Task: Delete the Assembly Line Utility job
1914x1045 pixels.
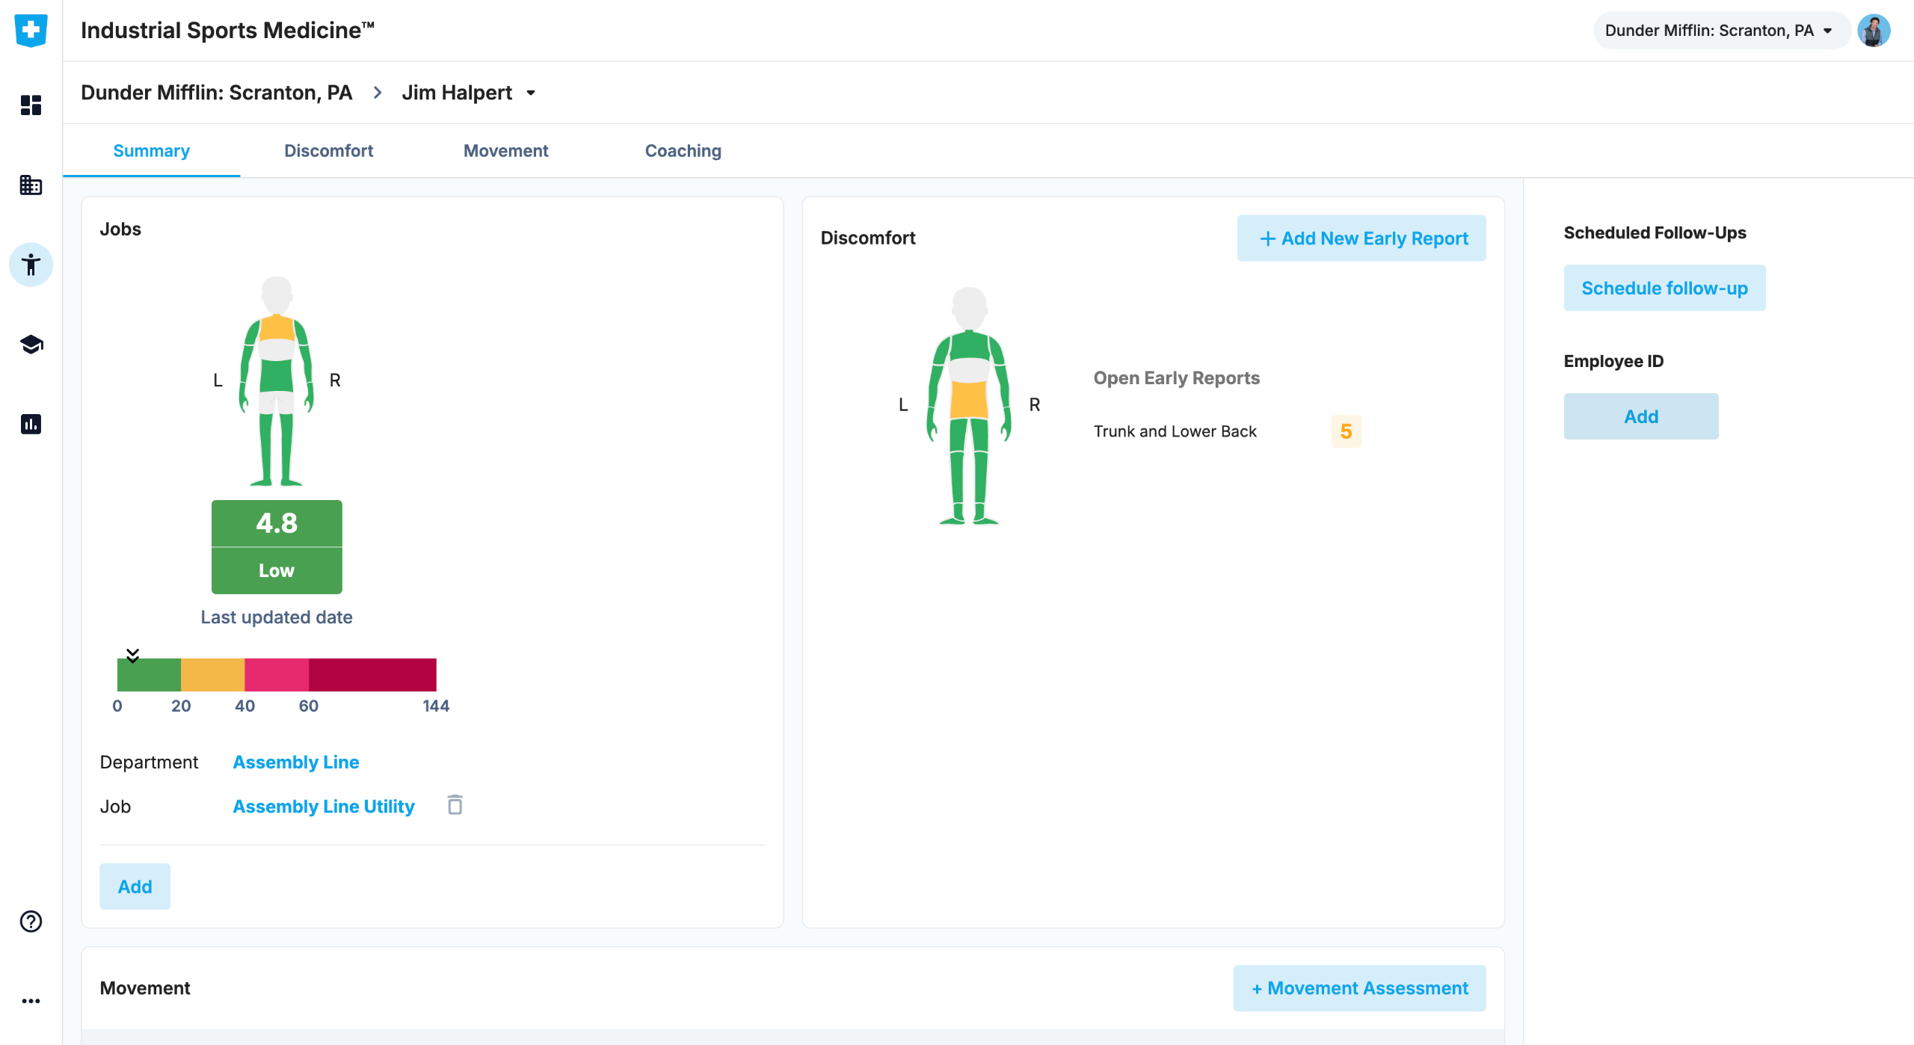Action: pyautogui.click(x=455, y=805)
